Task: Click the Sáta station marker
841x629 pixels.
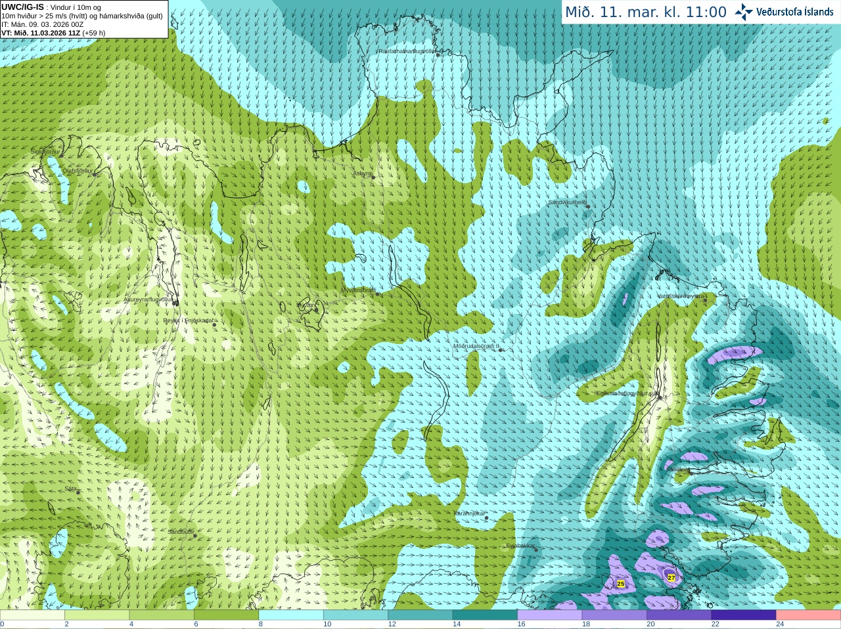Action: 78,492
